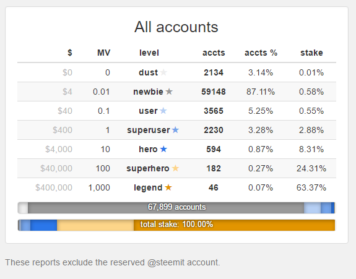
Task: Click the 'stake' column header
Action: coord(311,53)
